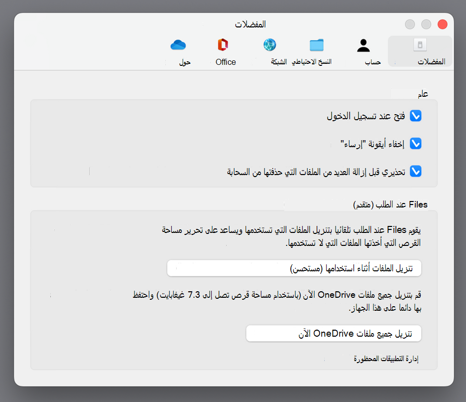Click the Files عند الطلب (متقدم) heading
Screen dimensions: 466x402
pos(390,204)
